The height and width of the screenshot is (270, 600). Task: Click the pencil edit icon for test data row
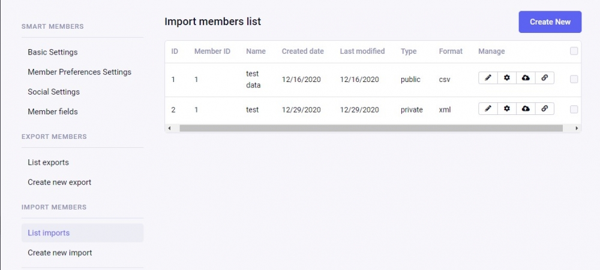click(x=488, y=78)
